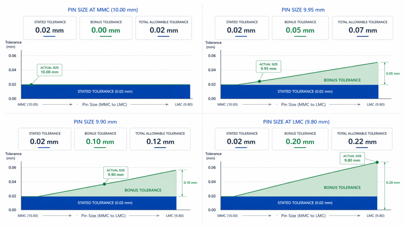Select the 0.10 mm dimension arrow in the 9.90 chart
This screenshot has height=227, width=405.
click(182, 183)
